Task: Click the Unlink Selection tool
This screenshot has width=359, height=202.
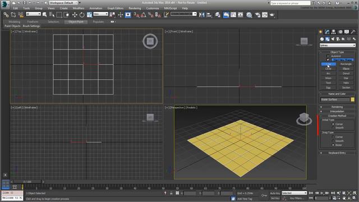Action: 13,15
